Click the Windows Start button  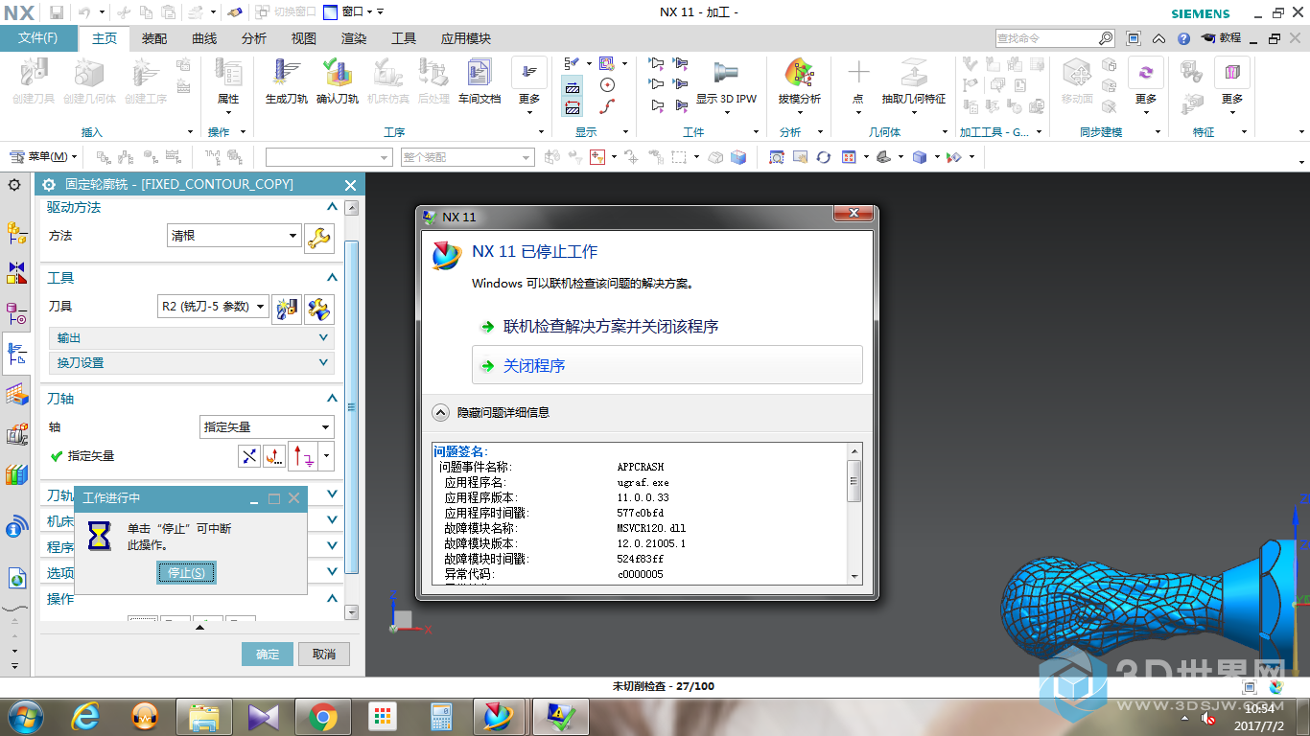click(x=24, y=717)
